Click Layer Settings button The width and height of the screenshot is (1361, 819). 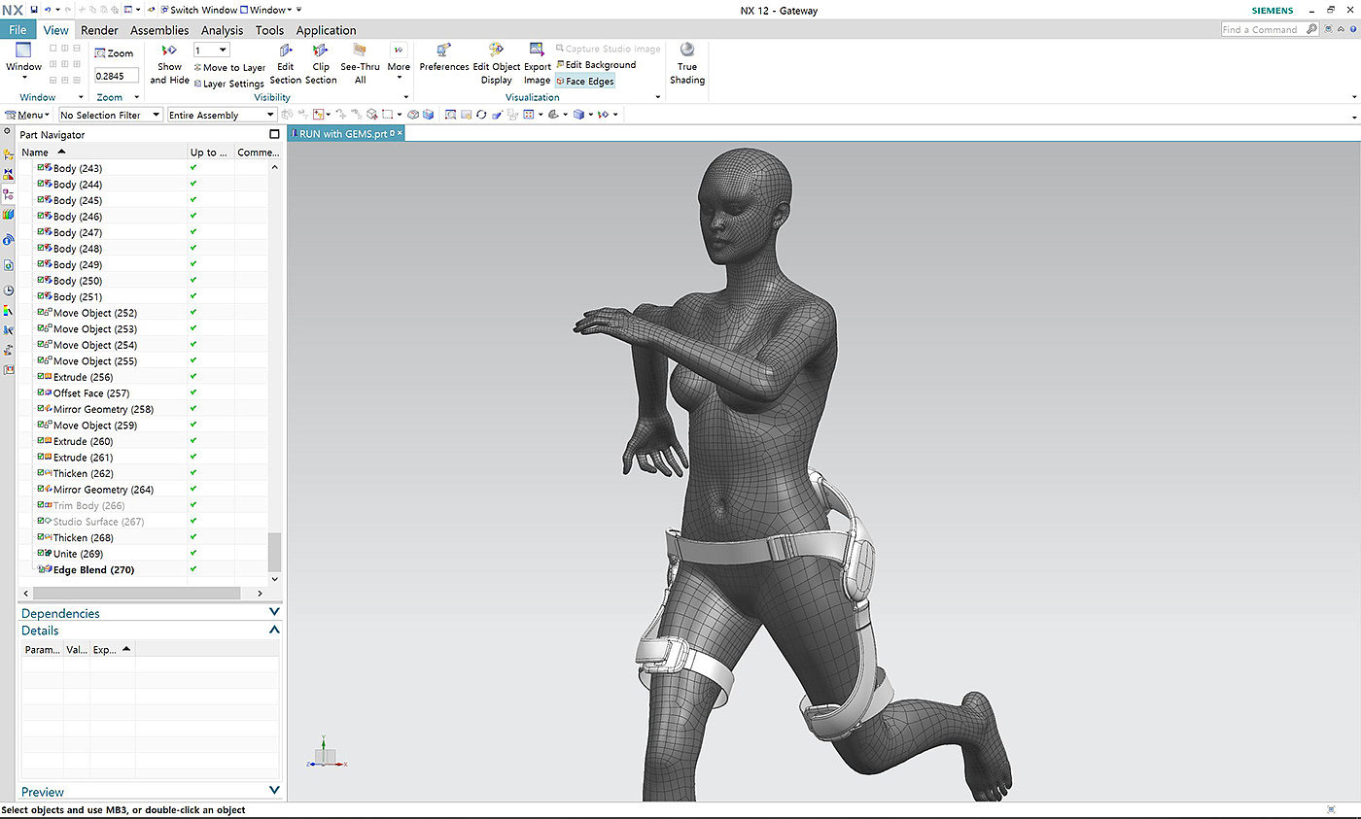point(228,84)
